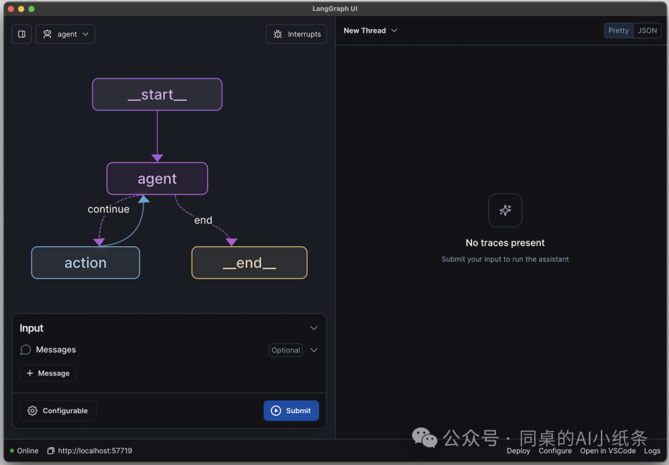Viewport: 669px width, 465px height.
Task: Click the Optional badge
Action: click(x=286, y=350)
